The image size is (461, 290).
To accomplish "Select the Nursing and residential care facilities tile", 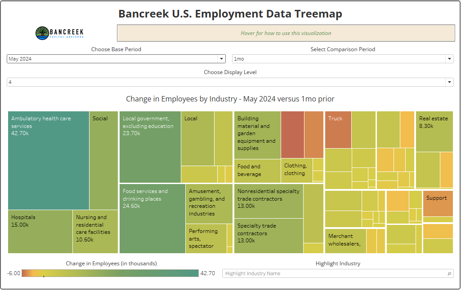I will [x=95, y=231].
